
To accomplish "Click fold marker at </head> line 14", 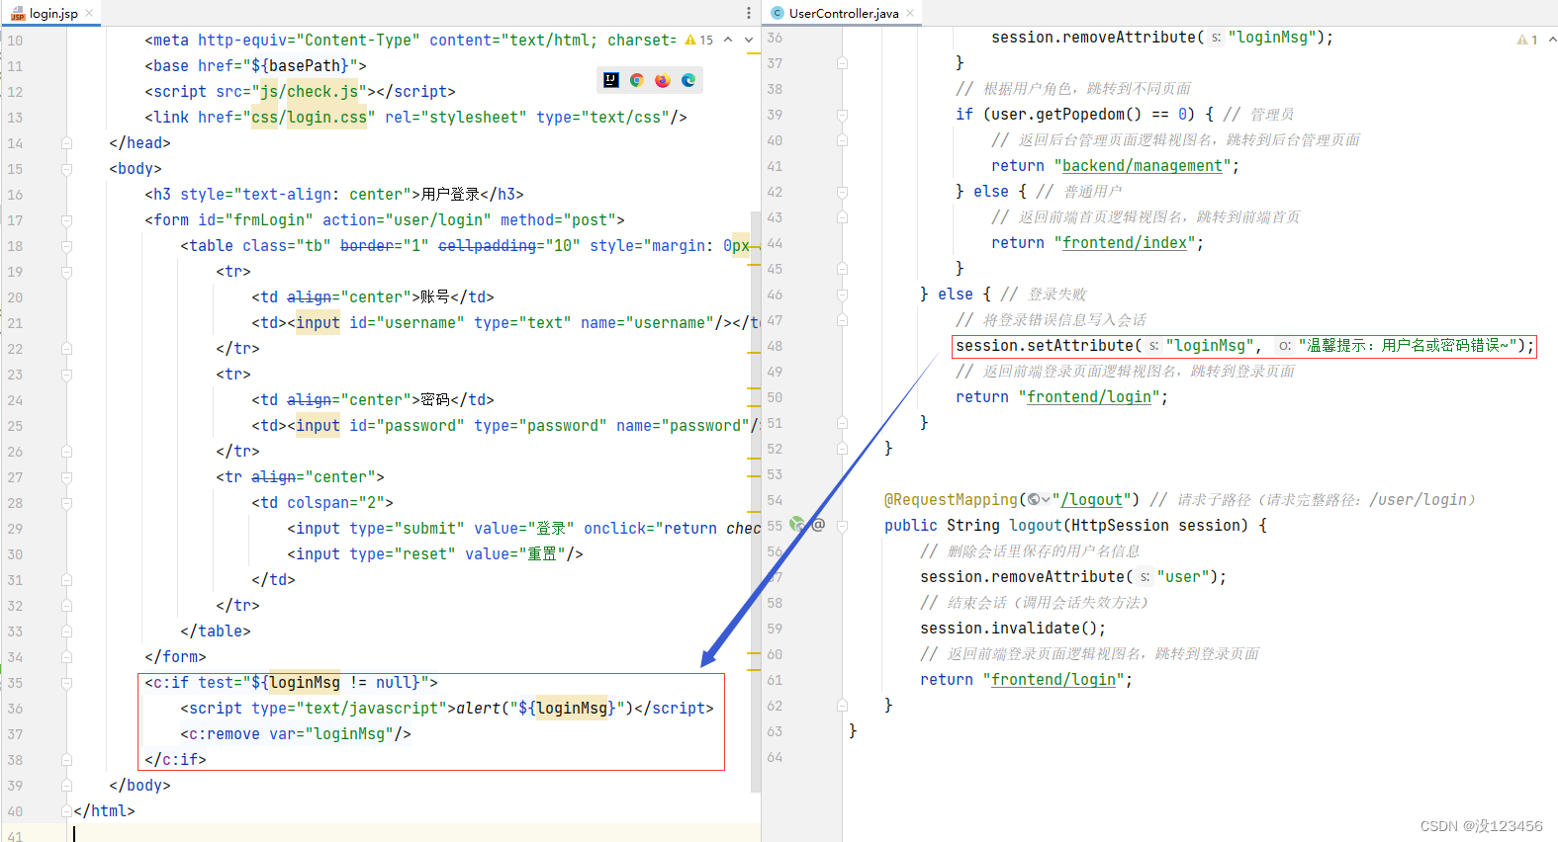I will [x=66, y=143].
